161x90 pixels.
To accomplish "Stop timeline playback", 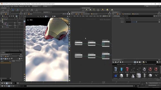I will [7, 83].
